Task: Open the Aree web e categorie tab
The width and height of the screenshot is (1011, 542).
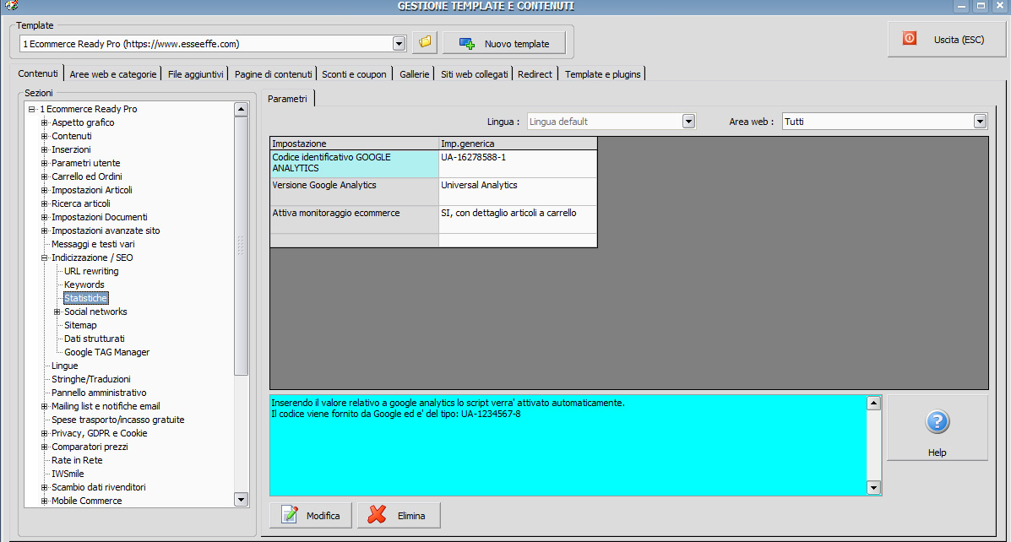Action: pyautogui.click(x=113, y=74)
